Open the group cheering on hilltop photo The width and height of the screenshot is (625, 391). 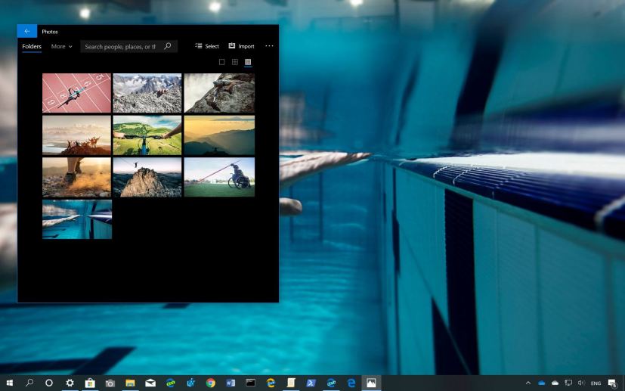pyautogui.click(x=77, y=135)
